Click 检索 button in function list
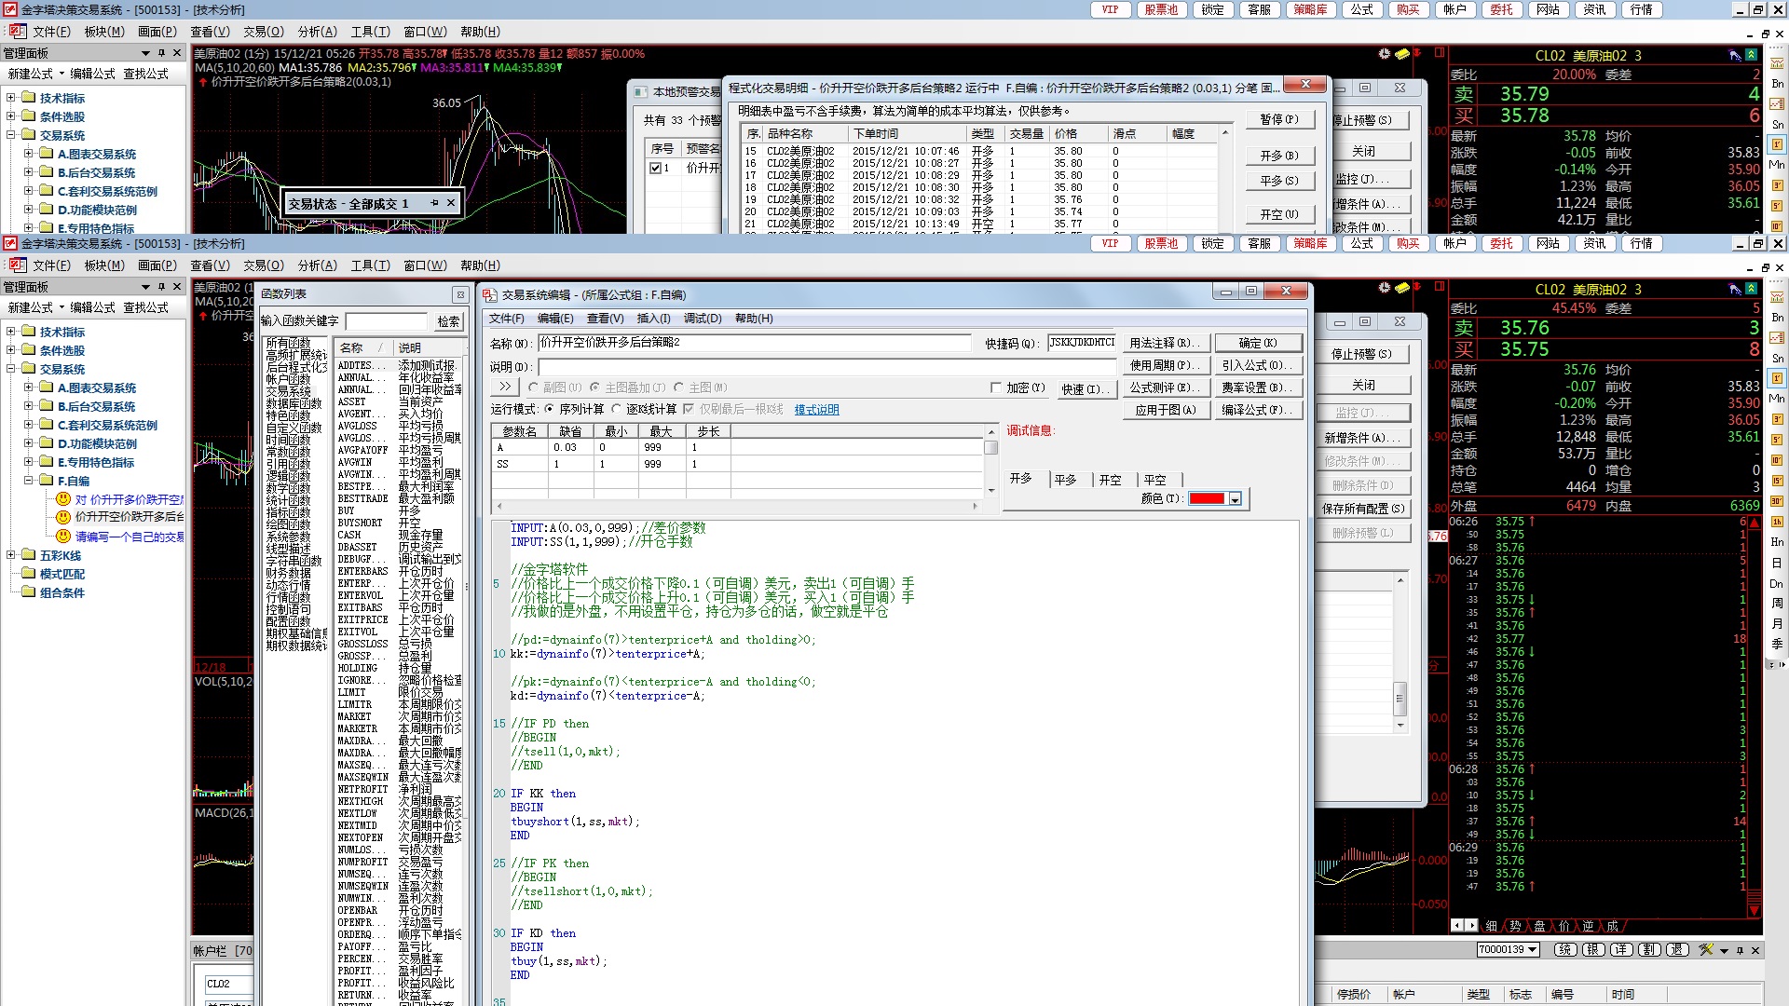 pyautogui.click(x=448, y=321)
